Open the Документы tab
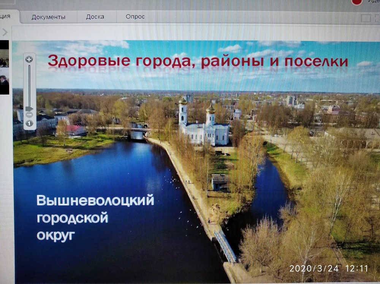380x284 pixels. click(x=48, y=17)
